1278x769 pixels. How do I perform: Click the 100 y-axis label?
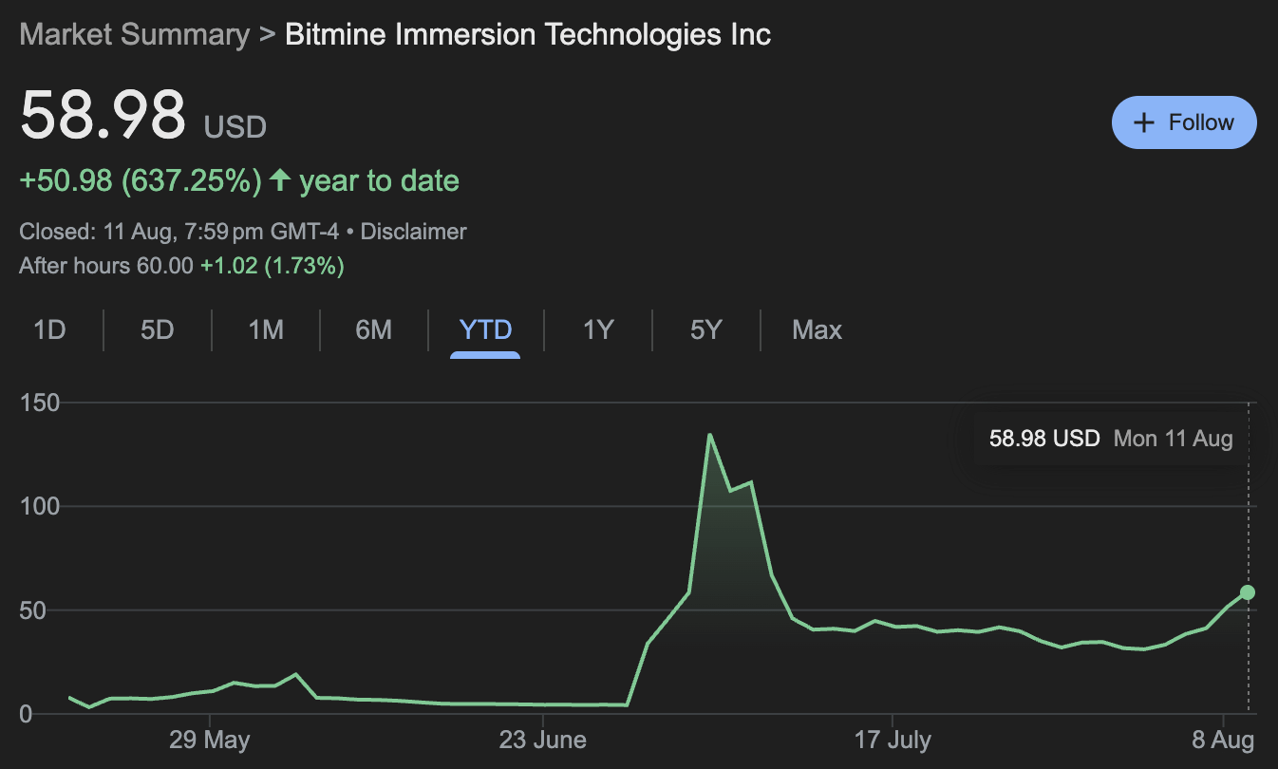pos(39,507)
